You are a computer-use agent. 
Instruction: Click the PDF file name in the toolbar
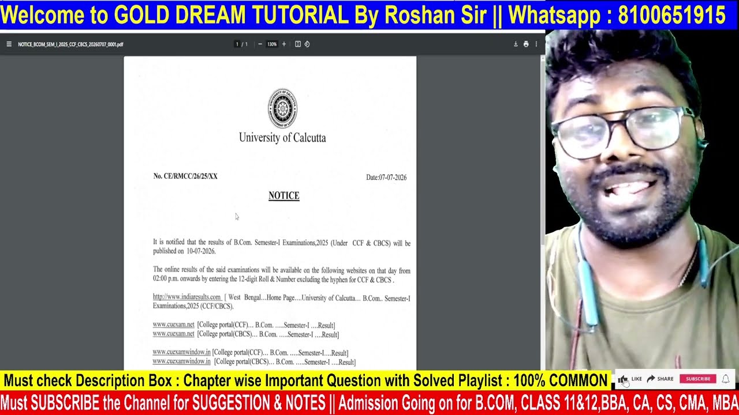click(x=70, y=44)
